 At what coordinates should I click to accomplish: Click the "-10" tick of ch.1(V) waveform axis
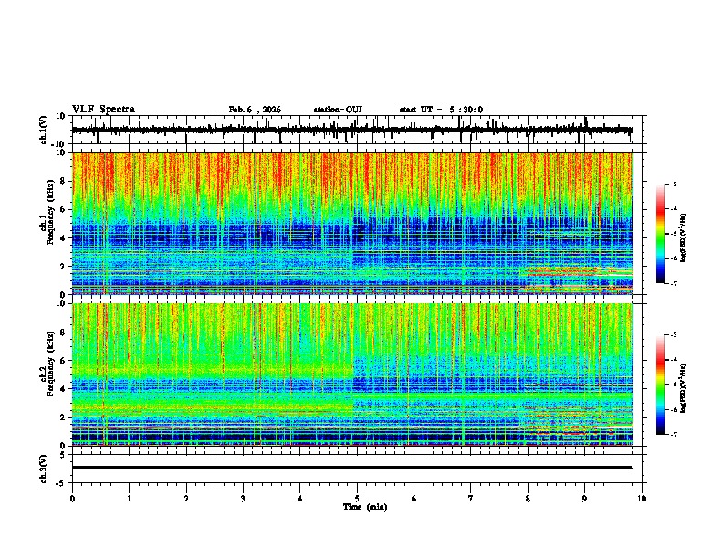(x=59, y=144)
